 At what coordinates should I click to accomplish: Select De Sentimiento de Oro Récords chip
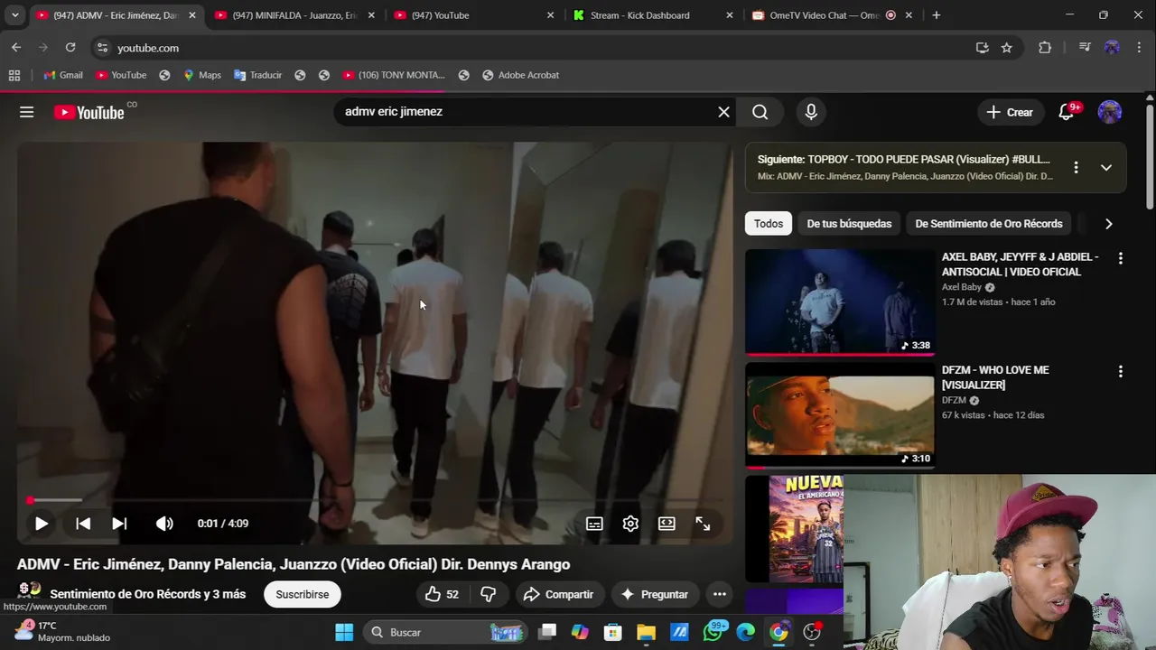[x=989, y=223]
